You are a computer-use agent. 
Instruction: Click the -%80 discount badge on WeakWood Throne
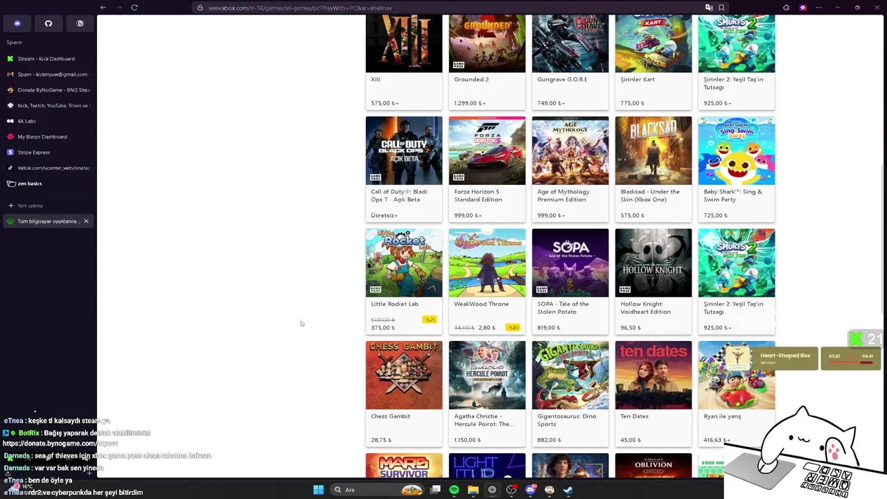pyautogui.click(x=513, y=328)
